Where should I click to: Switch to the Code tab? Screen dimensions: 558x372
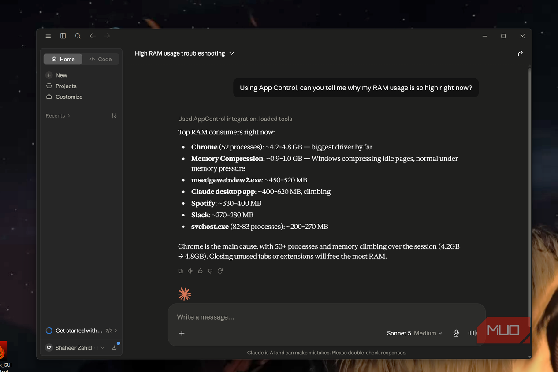(x=100, y=59)
